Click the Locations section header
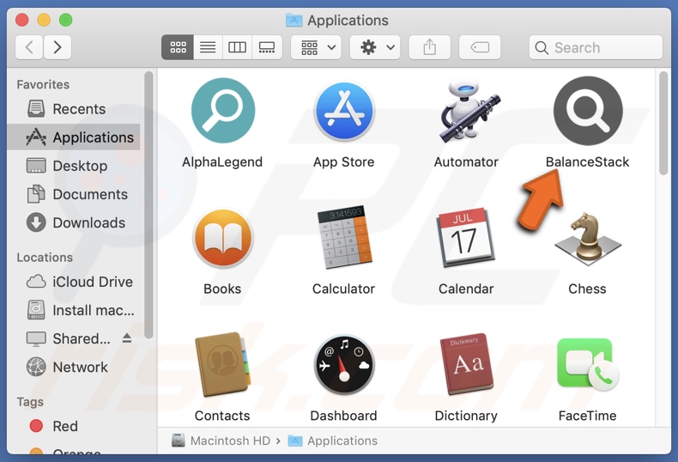 click(45, 258)
